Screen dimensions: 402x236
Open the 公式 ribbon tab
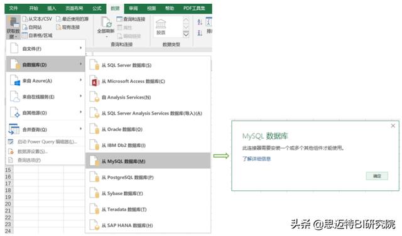[x=97, y=8]
